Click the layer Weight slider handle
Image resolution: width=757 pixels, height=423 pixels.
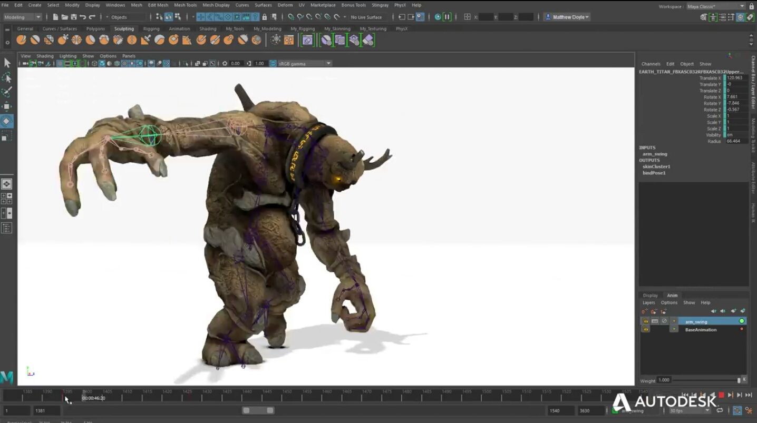(x=739, y=380)
